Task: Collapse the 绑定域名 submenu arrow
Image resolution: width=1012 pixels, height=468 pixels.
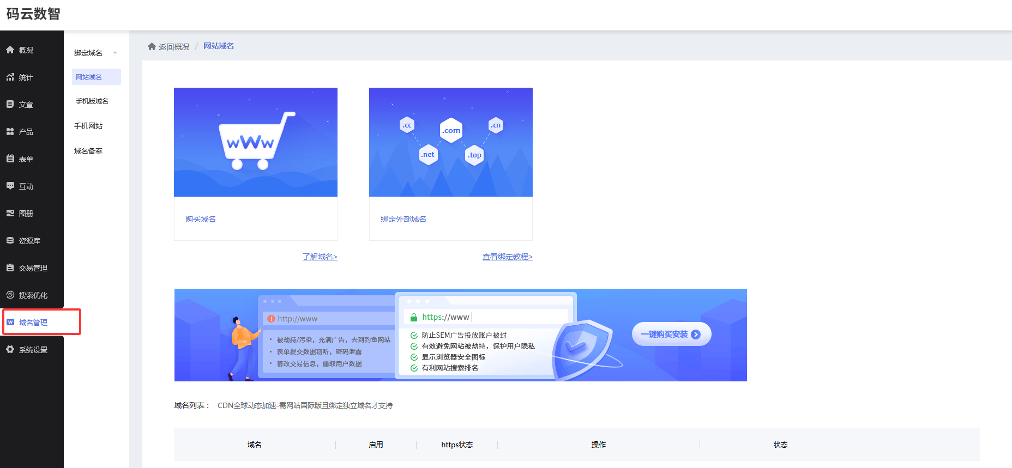Action: pyautogui.click(x=115, y=53)
